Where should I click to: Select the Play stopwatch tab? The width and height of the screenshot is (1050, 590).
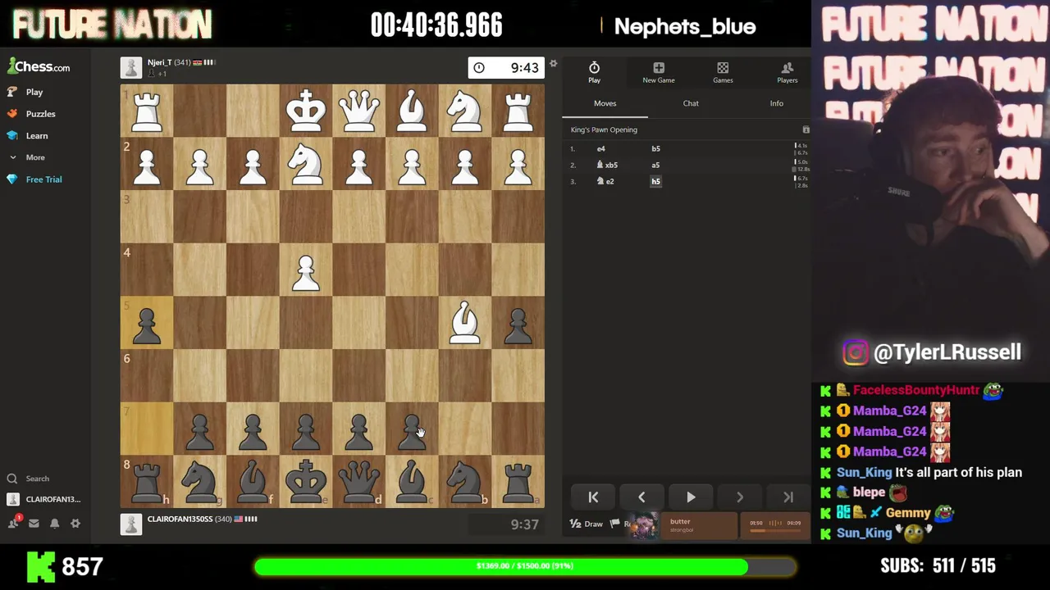pyautogui.click(x=594, y=72)
